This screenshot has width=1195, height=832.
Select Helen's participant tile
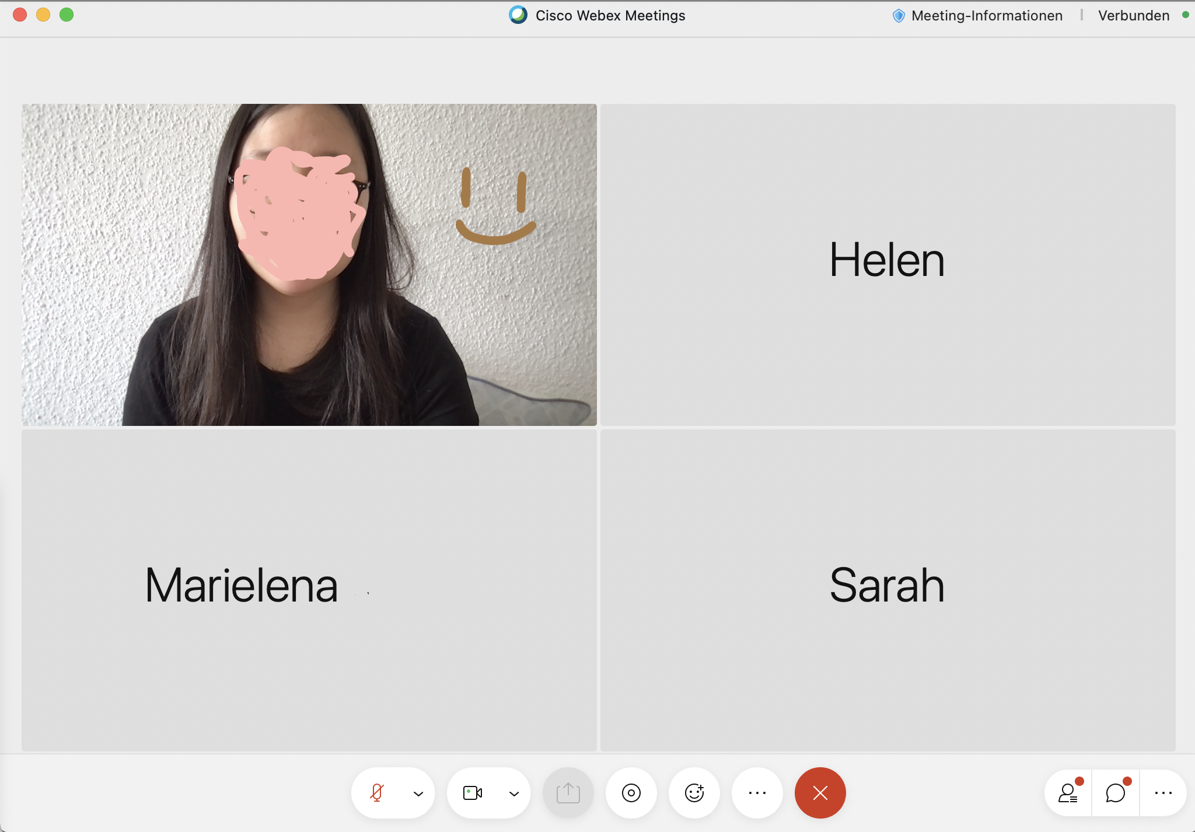[x=887, y=265]
